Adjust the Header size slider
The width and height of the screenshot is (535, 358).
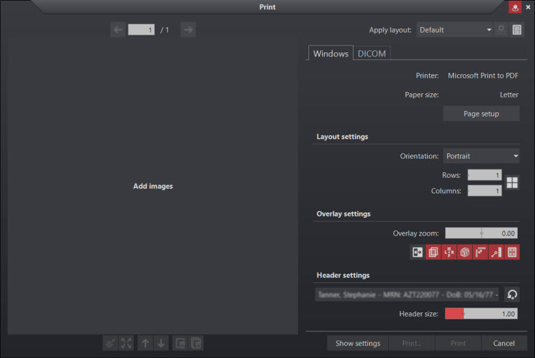tap(480, 314)
